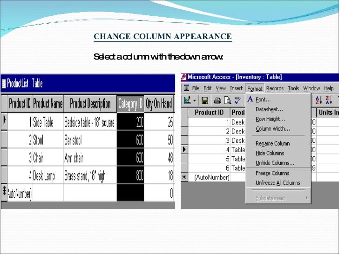Click the Side Table row selector
This screenshot has width=339, height=254.
click(x=4, y=121)
